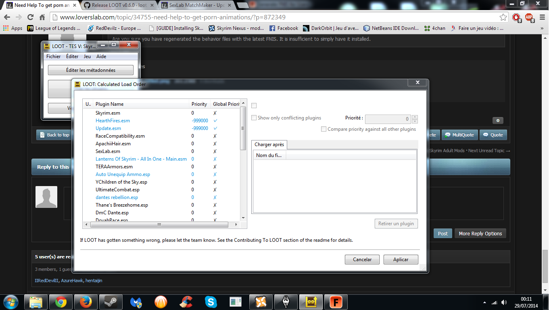This screenshot has height=310, width=549.
Task: Tick the unlabeled checkbox above conflicting plugins
Action: pos(254,105)
